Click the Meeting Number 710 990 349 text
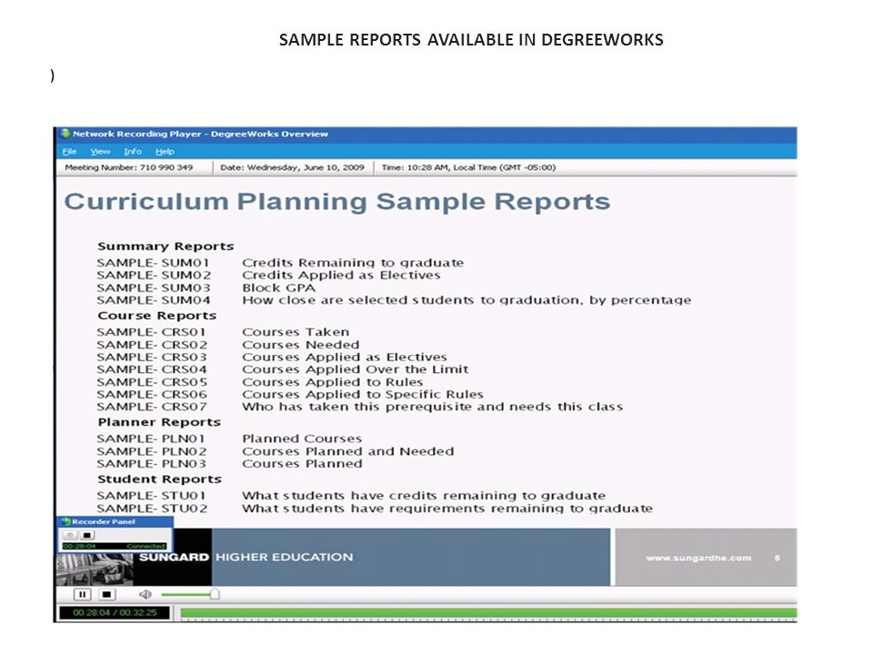Viewport: 873px width, 655px height. tap(128, 167)
